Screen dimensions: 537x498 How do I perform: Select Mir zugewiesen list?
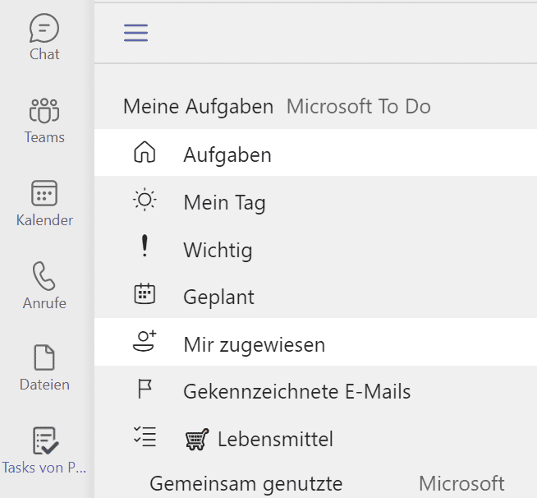point(315,342)
